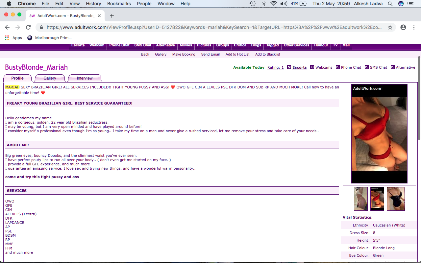This screenshot has width=421, height=263.
Task: Click the Send Email link
Action: [210, 54]
